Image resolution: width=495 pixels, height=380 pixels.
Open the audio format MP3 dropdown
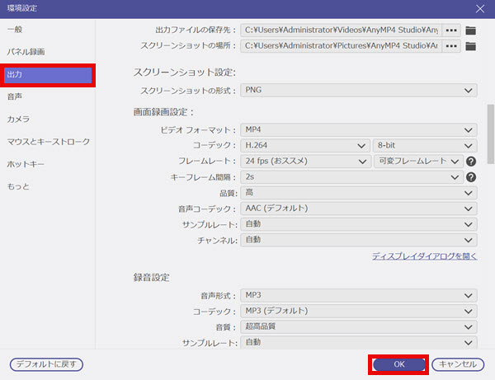358,294
